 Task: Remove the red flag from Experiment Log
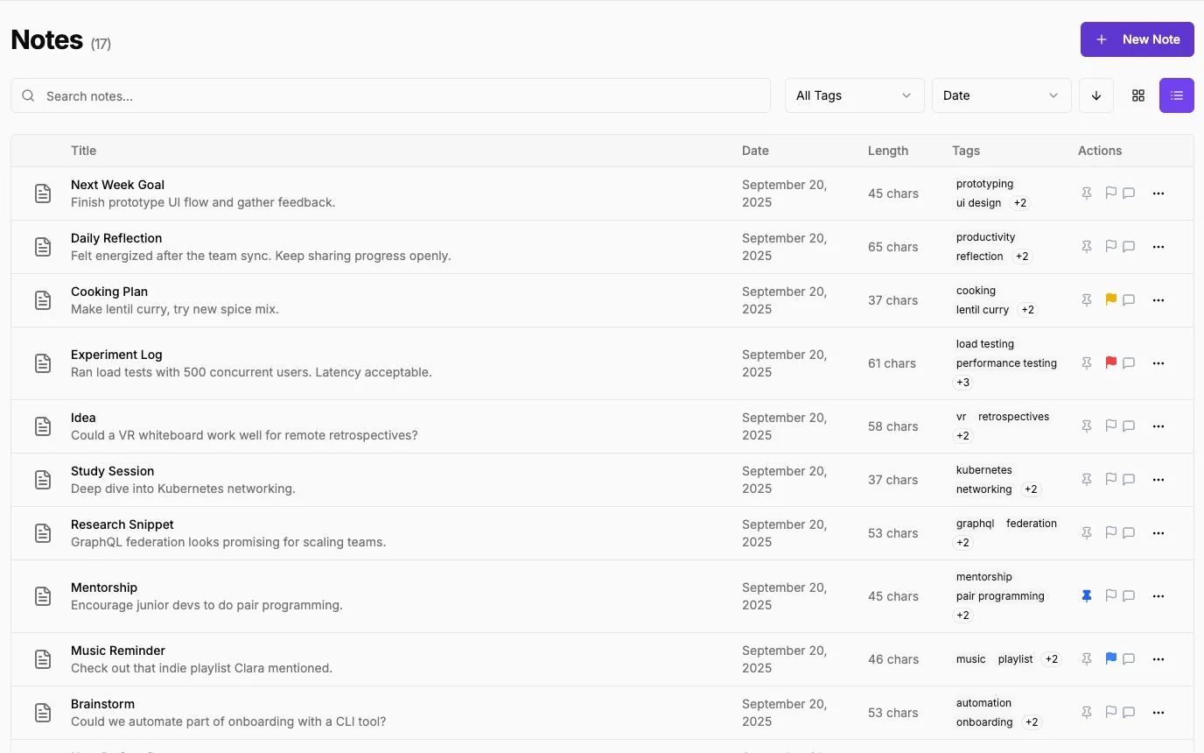tap(1110, 362)
